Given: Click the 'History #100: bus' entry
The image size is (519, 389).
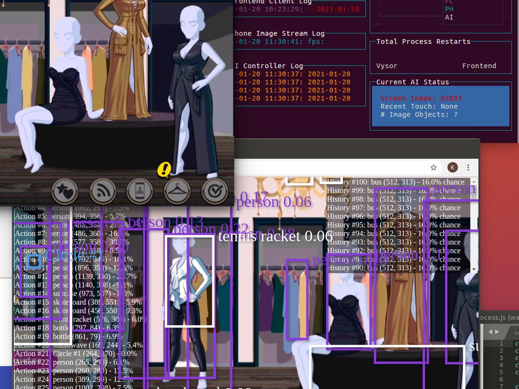Looking at the screenshot, I should tap(395, 182).
